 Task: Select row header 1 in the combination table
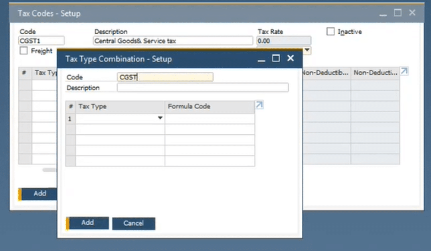tap(70, 118)
